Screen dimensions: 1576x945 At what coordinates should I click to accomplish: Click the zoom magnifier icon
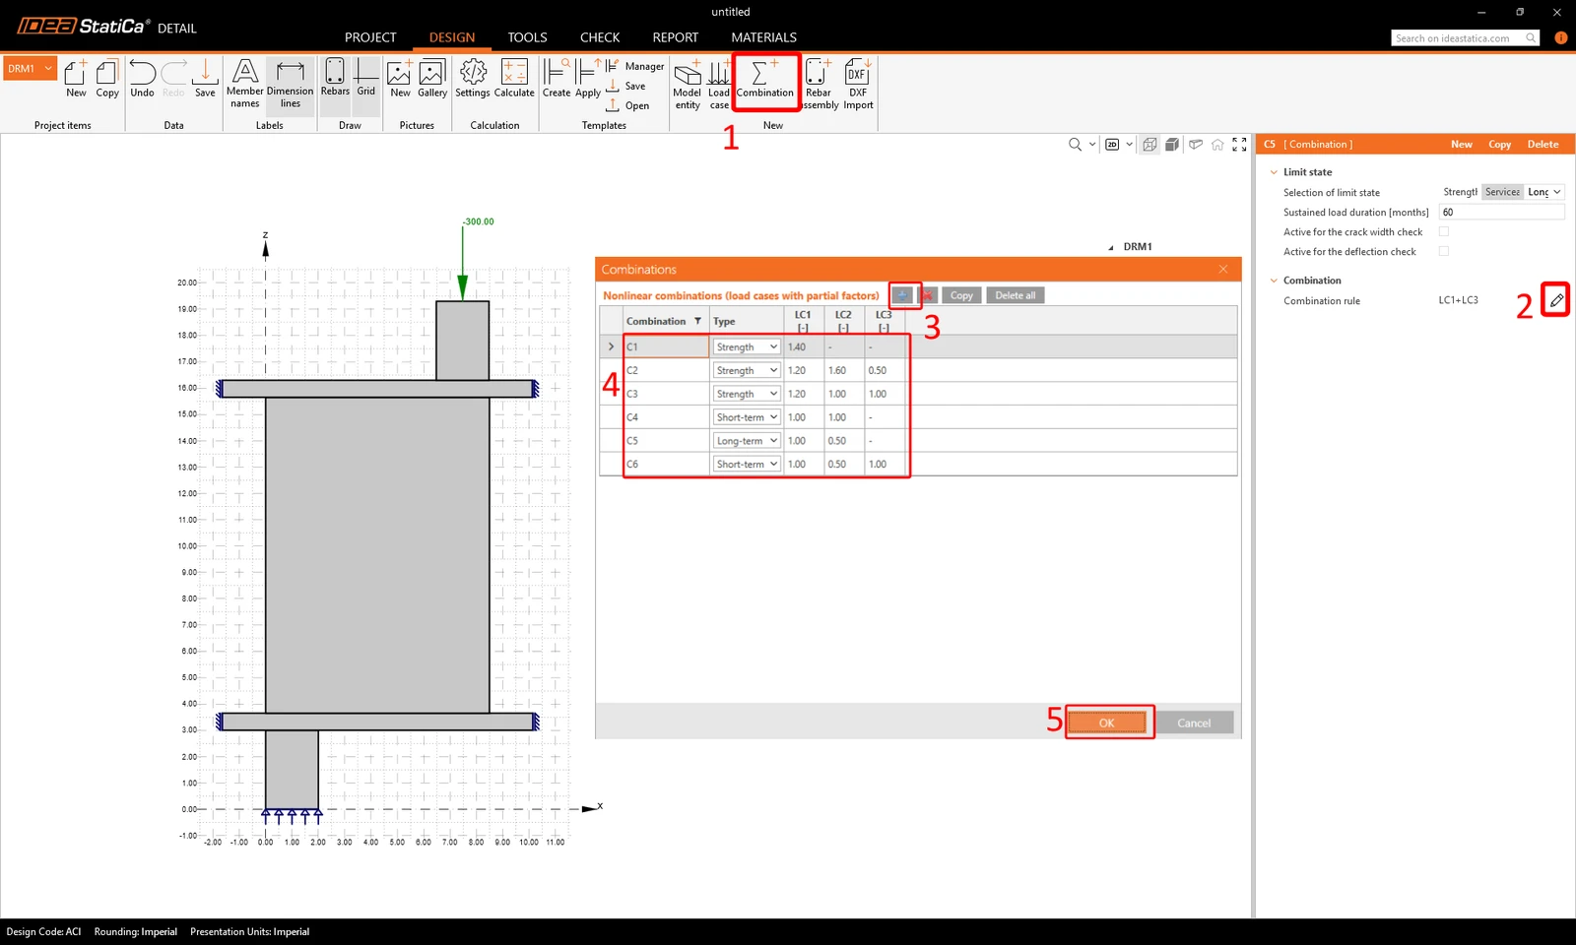pos(1076,145)
